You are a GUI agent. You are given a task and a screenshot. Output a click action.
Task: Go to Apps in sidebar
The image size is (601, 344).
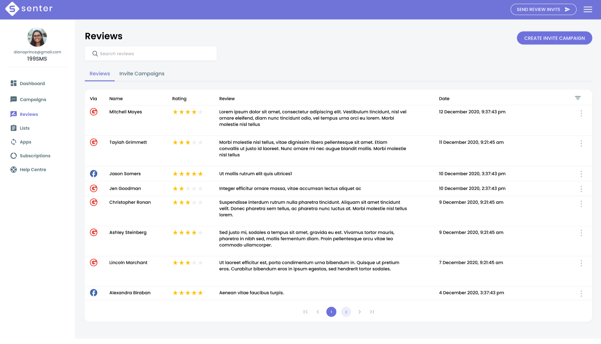[x=25, y=142]
